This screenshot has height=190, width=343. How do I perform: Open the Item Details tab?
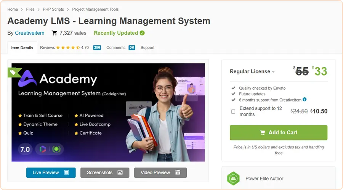(x=22, y=48)
